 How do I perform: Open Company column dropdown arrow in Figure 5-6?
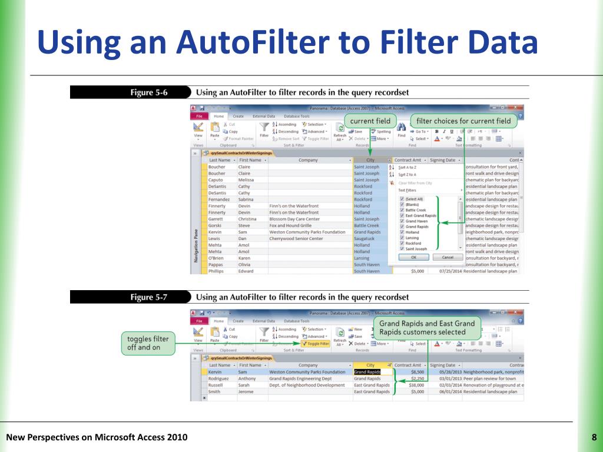350,160
